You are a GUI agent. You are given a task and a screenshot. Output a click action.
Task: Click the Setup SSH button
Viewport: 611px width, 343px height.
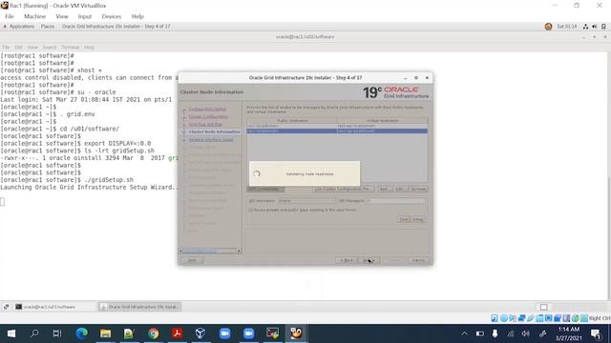(418, 219)
